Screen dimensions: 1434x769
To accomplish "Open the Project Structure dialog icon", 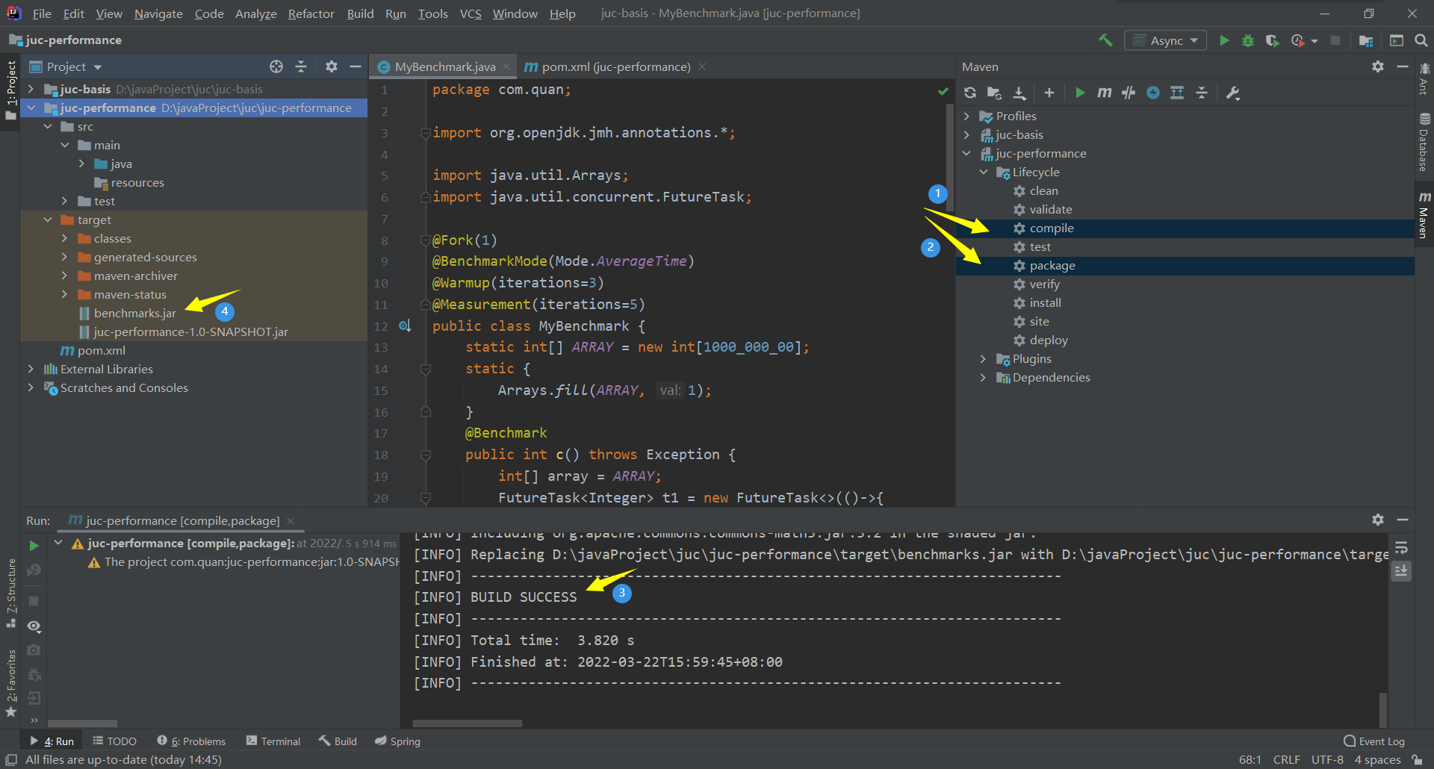I will click(1366, 40).
